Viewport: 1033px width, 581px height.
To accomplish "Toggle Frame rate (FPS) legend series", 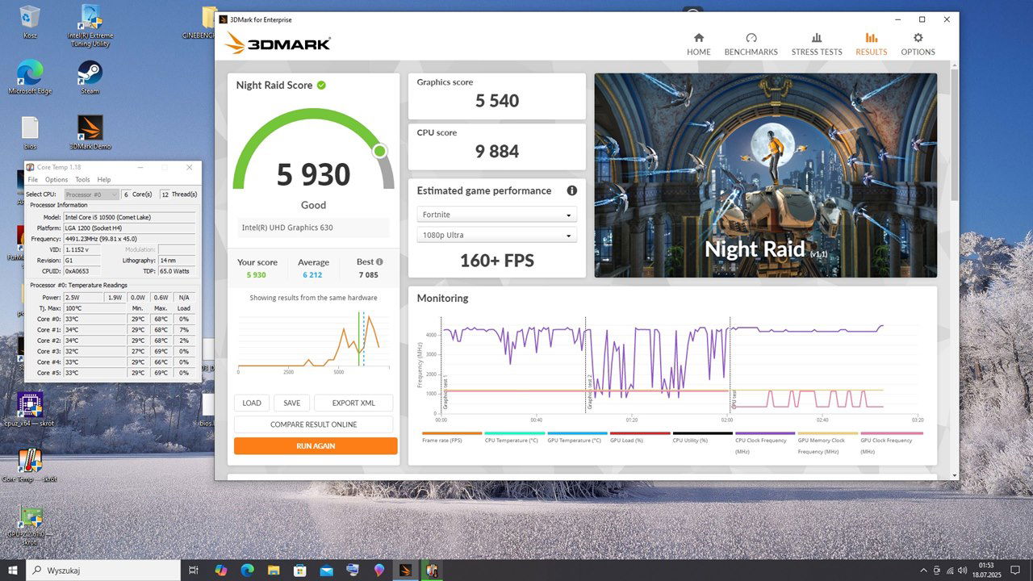I will (x=452, y=437).
